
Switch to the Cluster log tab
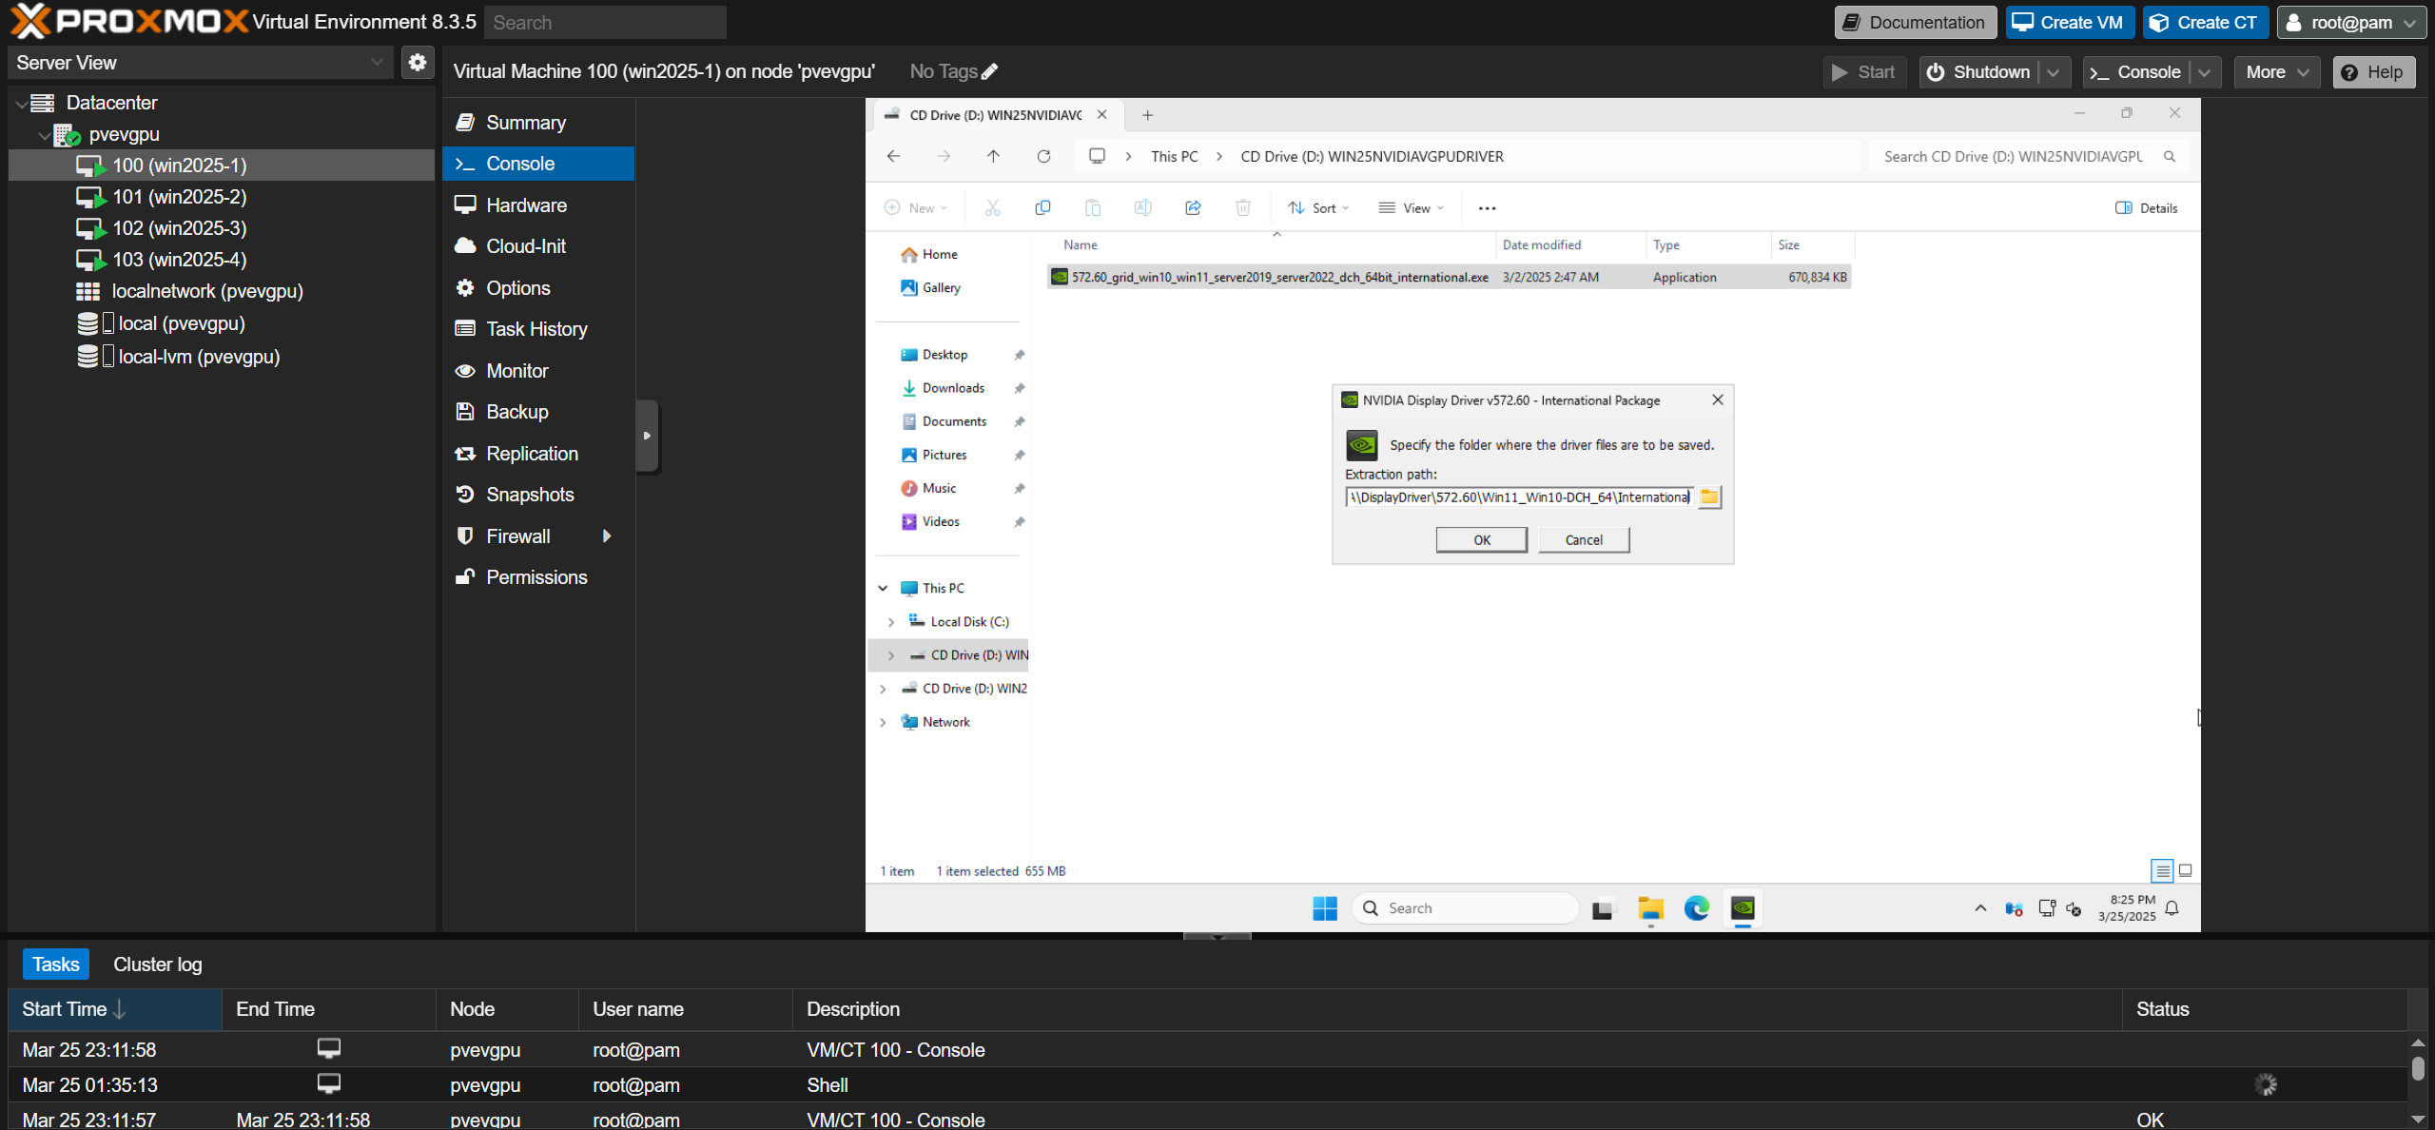point(158,964)
